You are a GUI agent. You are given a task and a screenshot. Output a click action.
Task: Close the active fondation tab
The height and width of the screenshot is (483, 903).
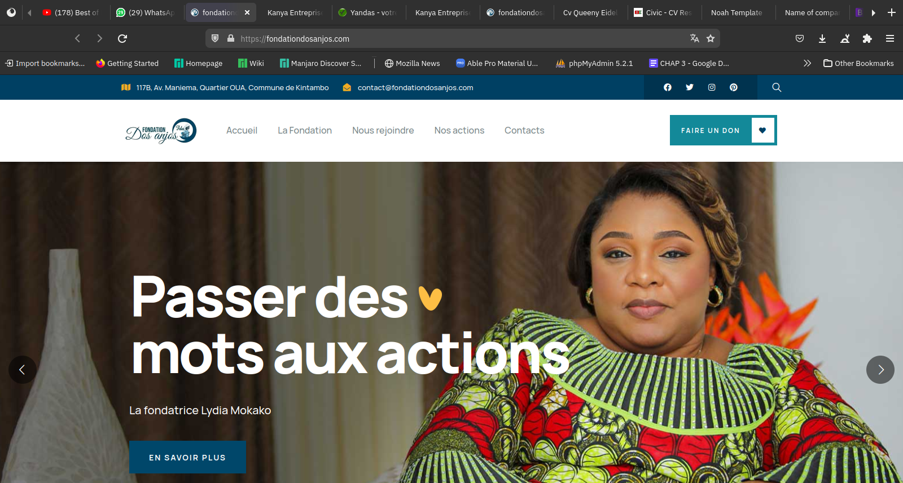(x=247, y=12)
